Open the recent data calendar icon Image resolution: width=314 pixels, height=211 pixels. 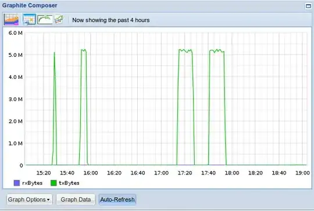(29, 20)
